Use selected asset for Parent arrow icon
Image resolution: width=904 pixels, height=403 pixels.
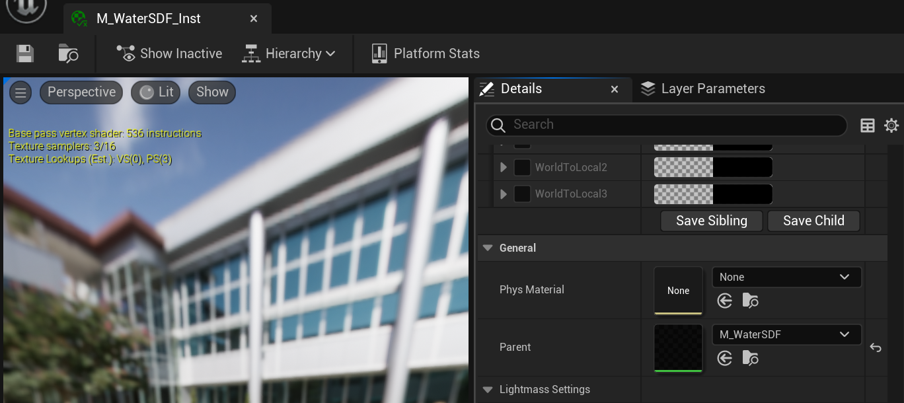pyautogui.click(x=725, y=359)
